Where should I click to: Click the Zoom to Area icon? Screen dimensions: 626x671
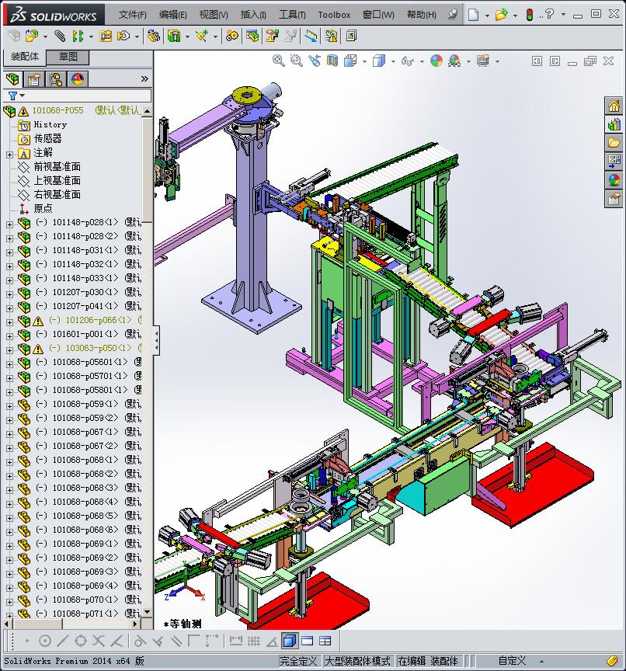tap(296, 61)
